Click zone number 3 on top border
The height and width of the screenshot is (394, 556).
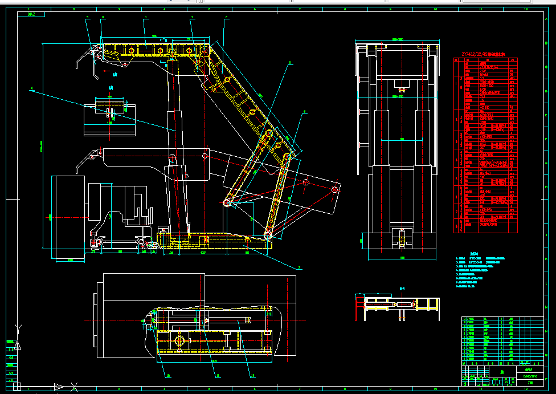119,9
